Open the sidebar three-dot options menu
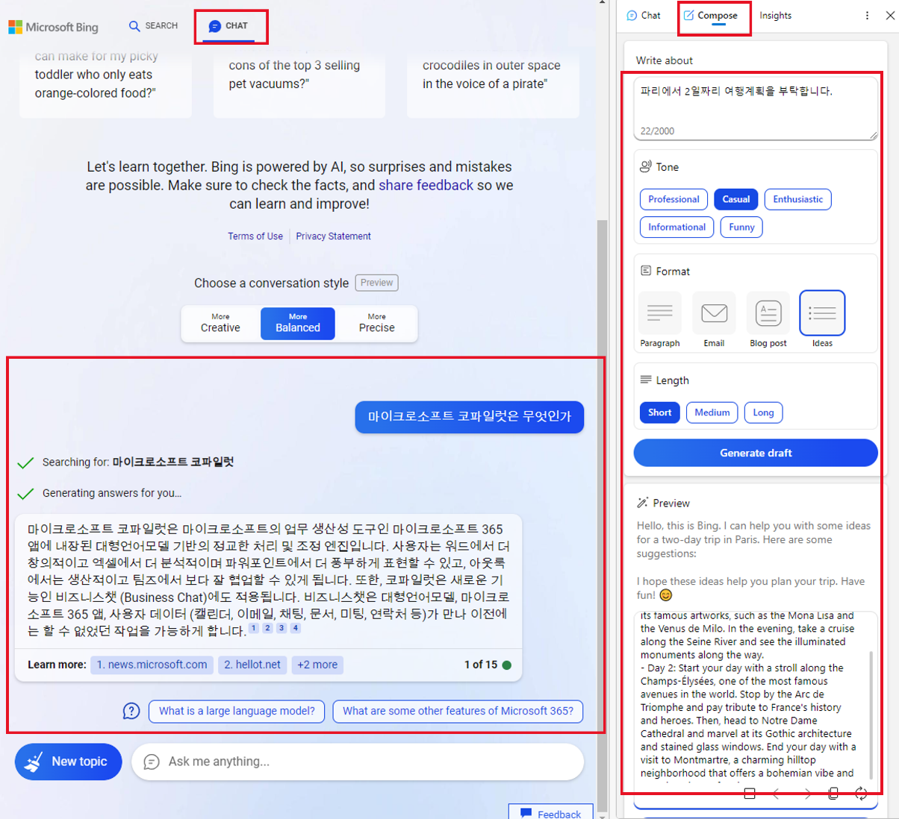Image resolution: width=899 pixels, height=819 pixels. pyautogui.click(x=867, y=16)
